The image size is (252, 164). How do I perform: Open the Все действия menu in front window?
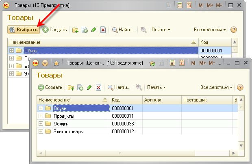(x=216, y=87)
